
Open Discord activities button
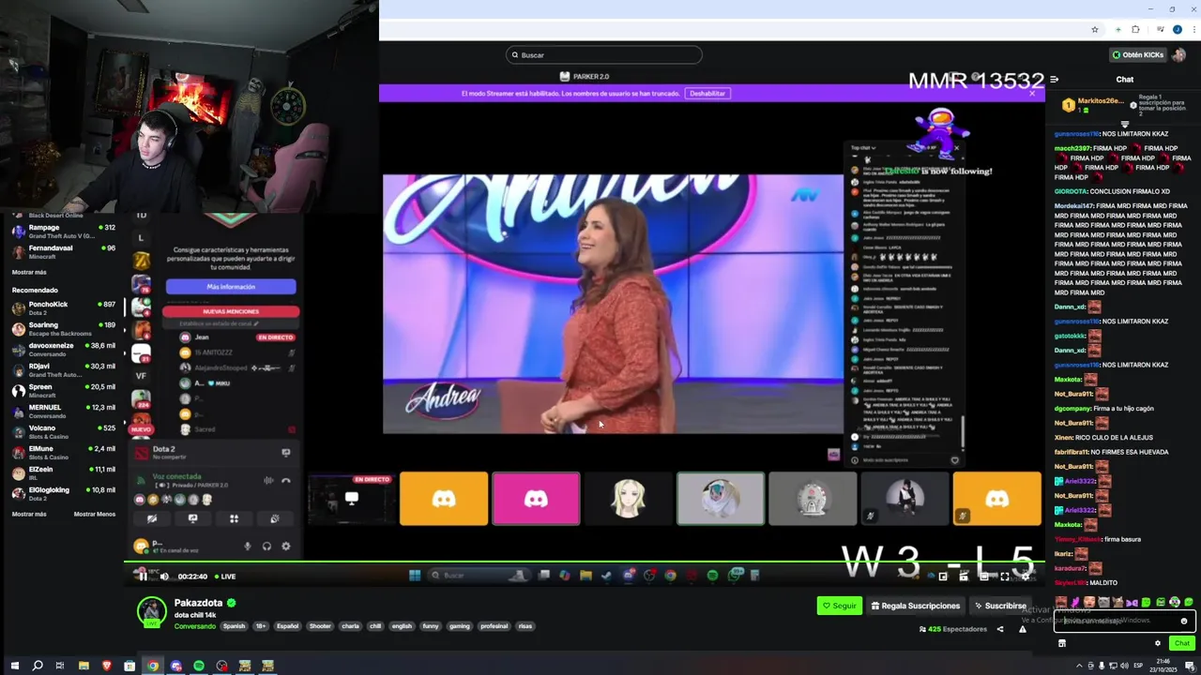click(x=234, y=518)
